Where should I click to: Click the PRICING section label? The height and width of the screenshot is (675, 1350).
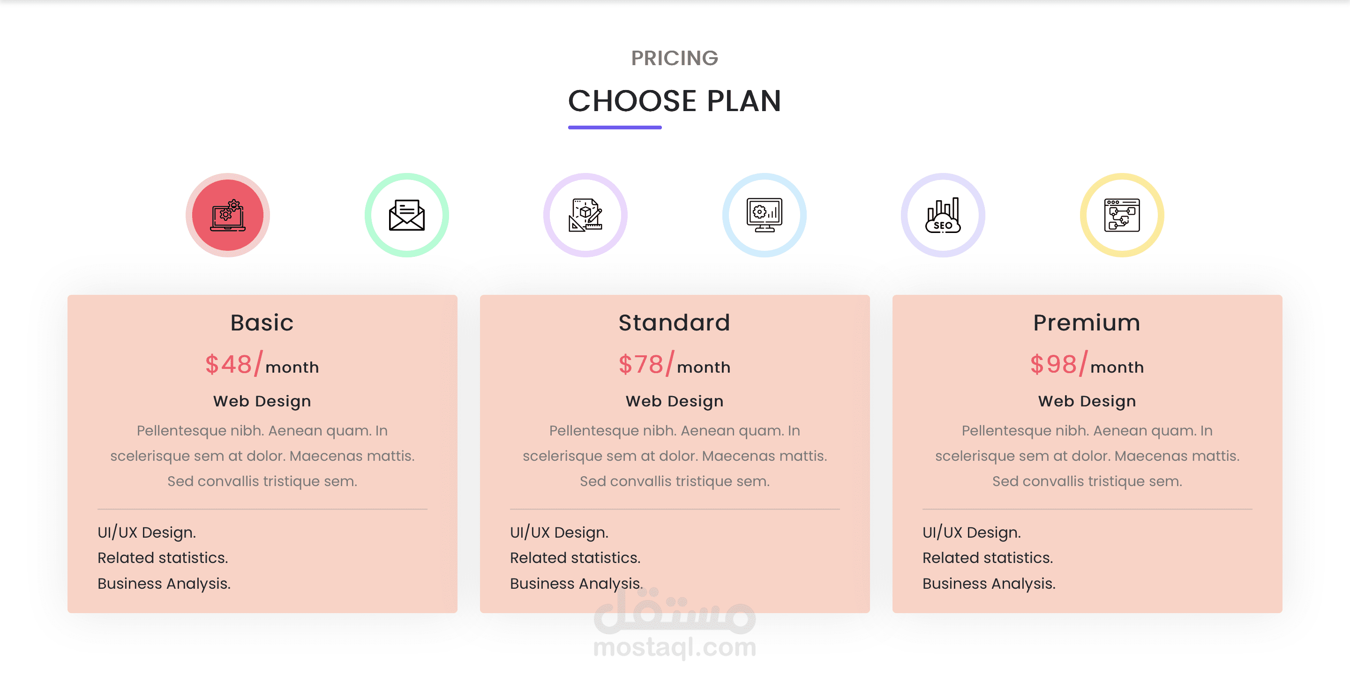click(x=675, y=58)
